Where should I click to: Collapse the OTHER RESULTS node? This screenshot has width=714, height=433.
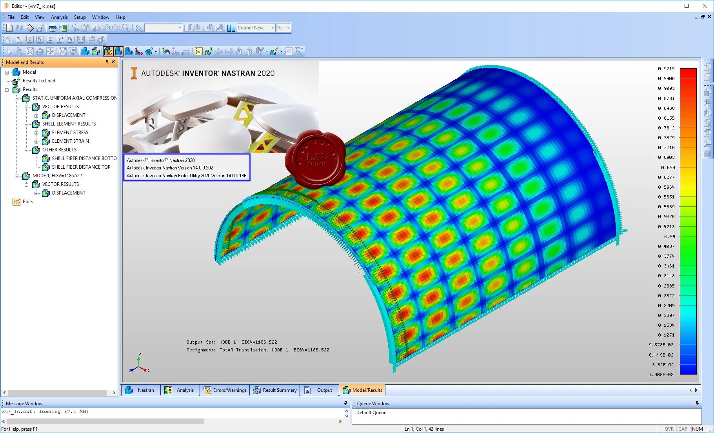click(x=27, y=150)
